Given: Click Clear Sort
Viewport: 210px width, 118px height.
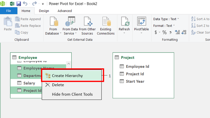Looking at the screenshot, I should 200,32.
